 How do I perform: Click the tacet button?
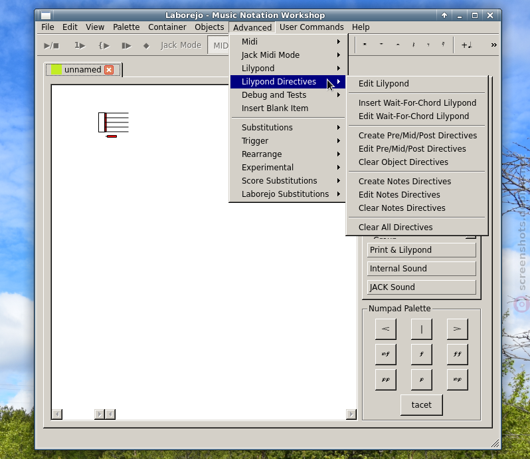(x=422, y=405)
